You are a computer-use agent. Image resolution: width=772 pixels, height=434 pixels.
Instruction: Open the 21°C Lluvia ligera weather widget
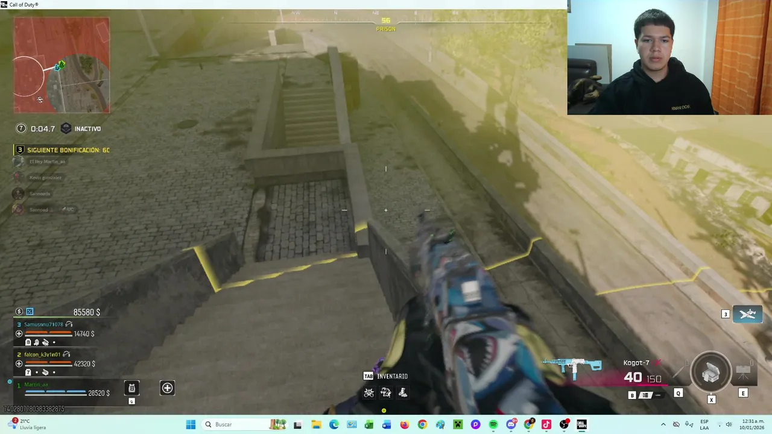[x=28, y=424]
